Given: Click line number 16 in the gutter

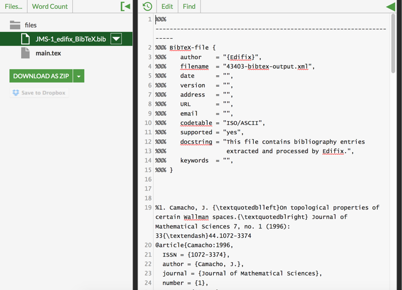Looking at the screenshot, I should coord(148,180).
